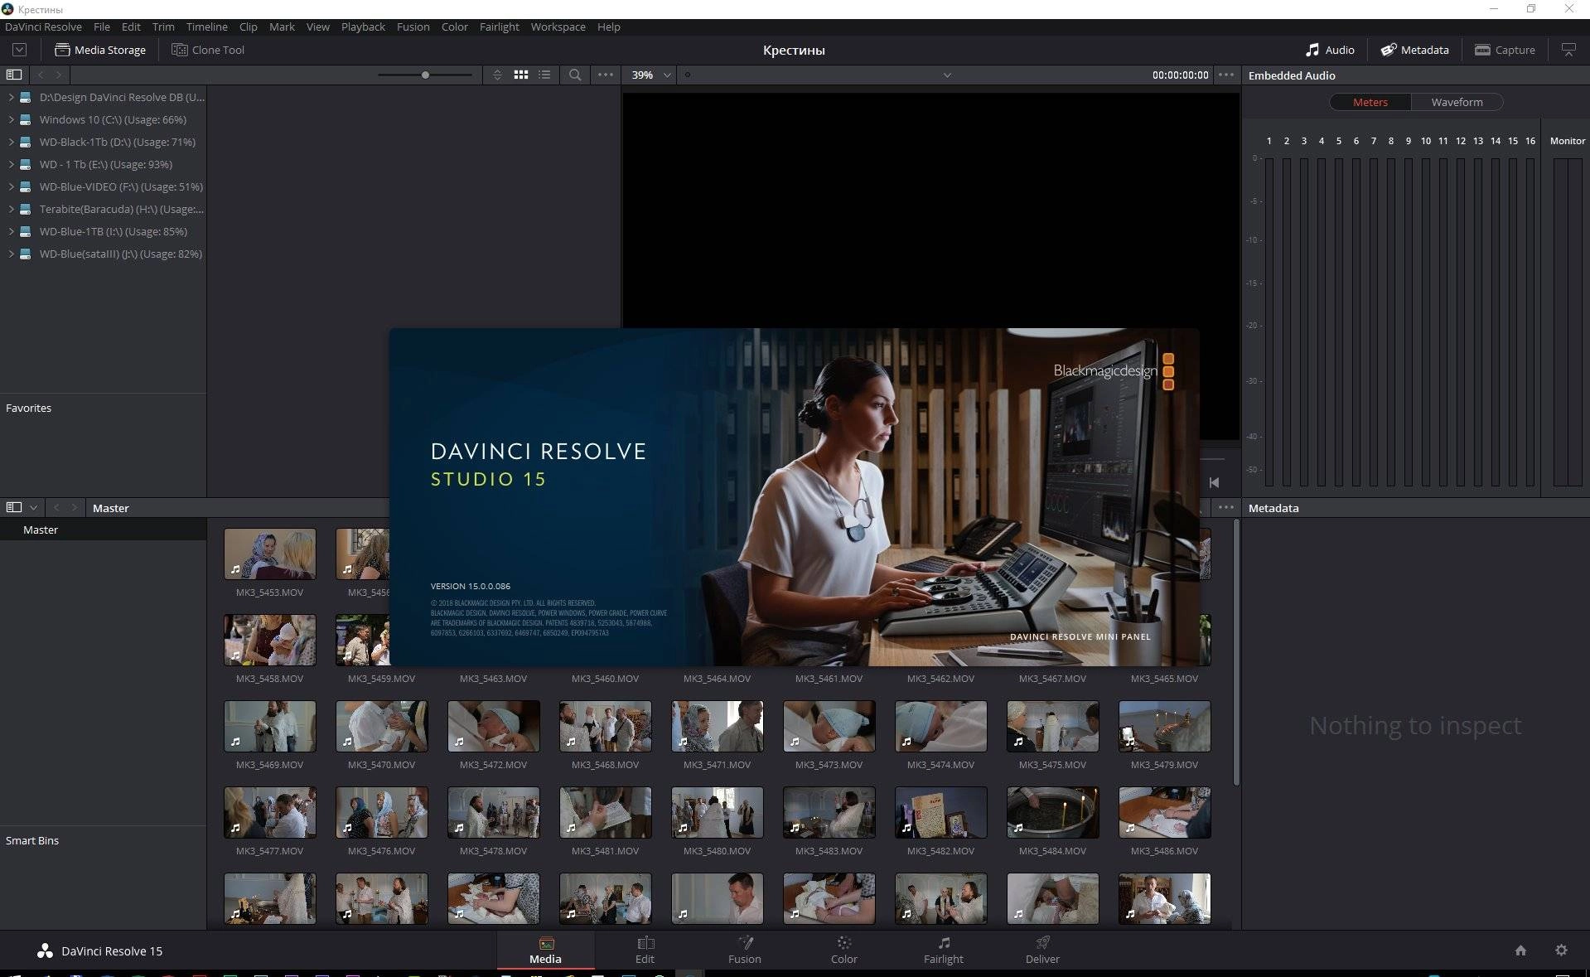This screenshot has height=977, width=1590.
Task: Select clip MK3_5479.MOV thumbnail
Action: coord(1164,726)
